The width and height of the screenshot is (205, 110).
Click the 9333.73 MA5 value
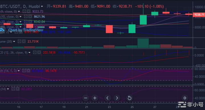38,11
